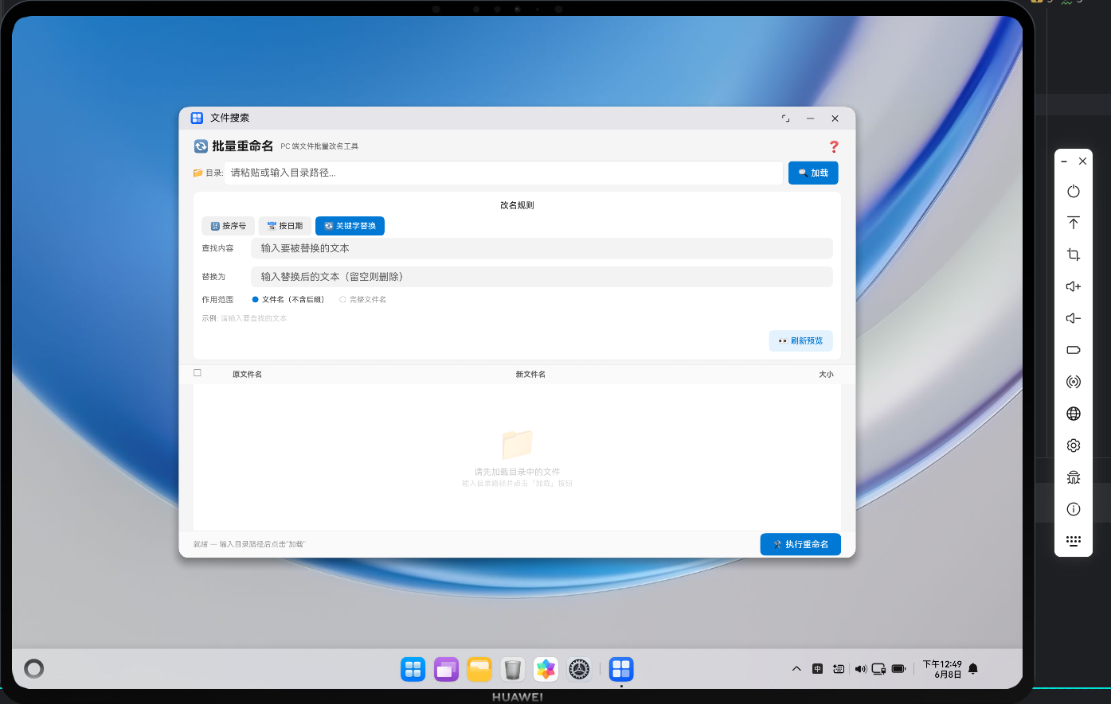Open the trash bin dock icon

[x=513, y=669]
